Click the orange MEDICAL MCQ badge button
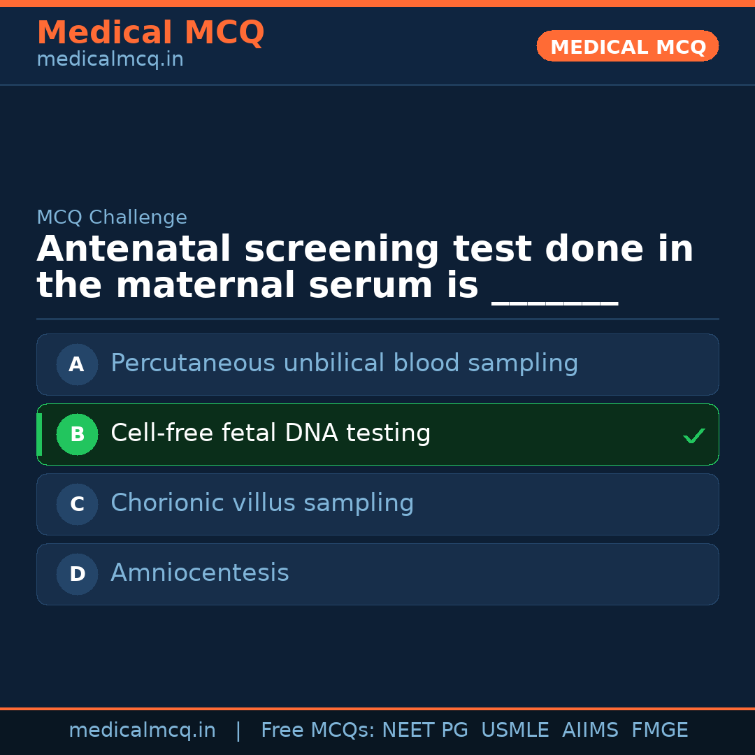Viewport: 755px width, 755px height. coord(627,46)
